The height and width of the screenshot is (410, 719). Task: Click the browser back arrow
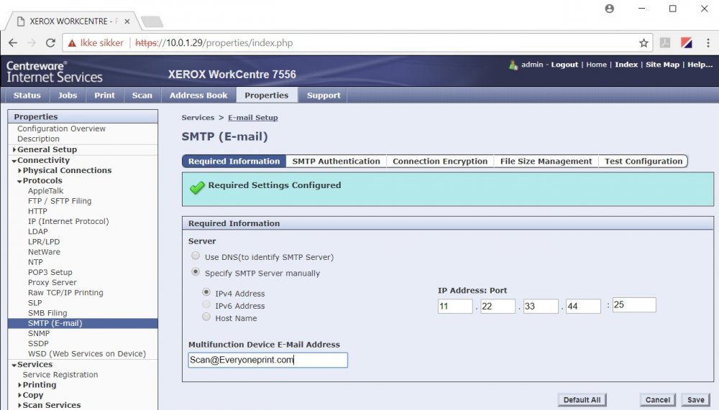[13, 43]
